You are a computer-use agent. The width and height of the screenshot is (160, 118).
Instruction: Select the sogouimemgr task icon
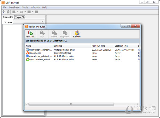coord(27,53)
